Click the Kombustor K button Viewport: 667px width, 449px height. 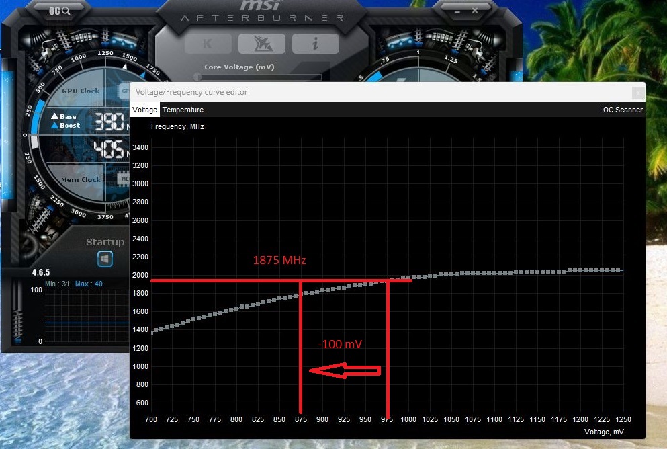click(x=208, y=44)
